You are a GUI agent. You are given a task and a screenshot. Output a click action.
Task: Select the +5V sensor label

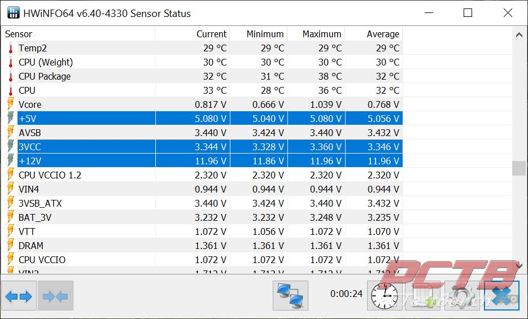point(28,119)
